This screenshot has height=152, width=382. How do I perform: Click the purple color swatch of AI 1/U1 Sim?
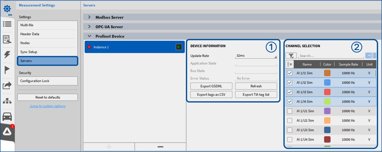coord(327,111)
